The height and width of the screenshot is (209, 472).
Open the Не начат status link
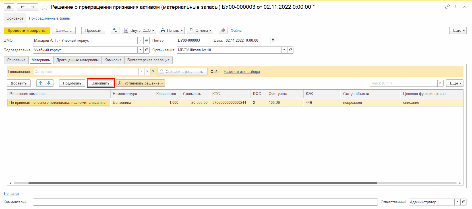(x=11, y=193)
